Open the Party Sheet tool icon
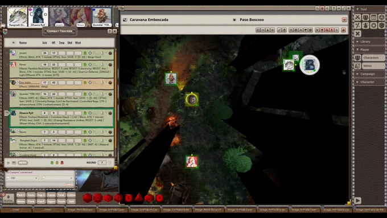The image size is (387, 218). coord(365,17)
